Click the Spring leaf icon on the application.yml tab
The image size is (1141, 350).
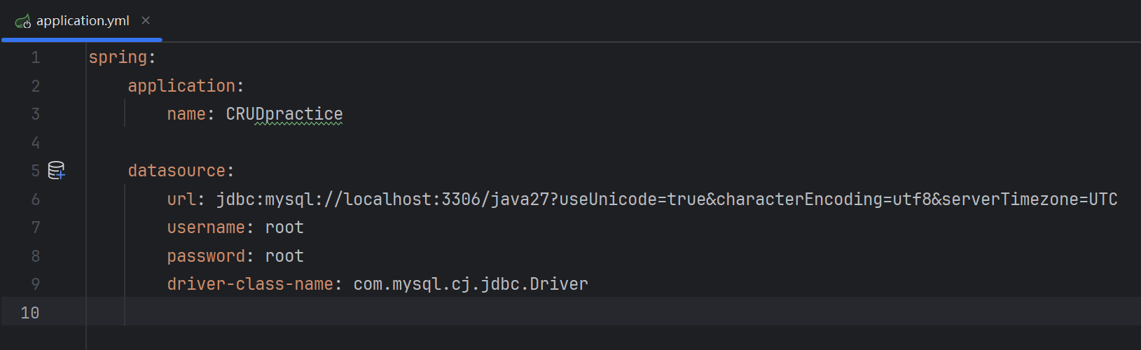(x=23, y=22)
